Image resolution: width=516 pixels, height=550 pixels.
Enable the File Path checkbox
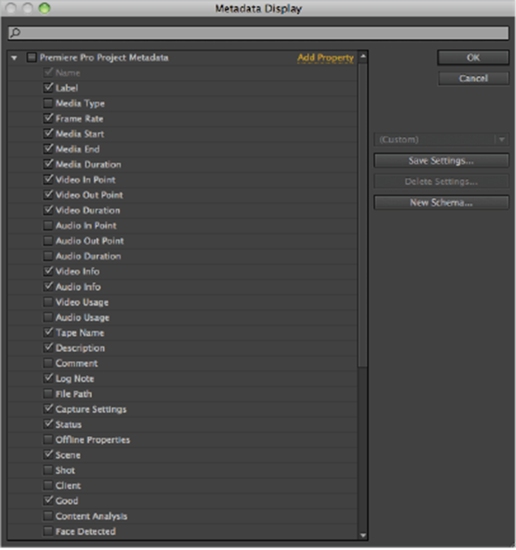click(48, 394)
